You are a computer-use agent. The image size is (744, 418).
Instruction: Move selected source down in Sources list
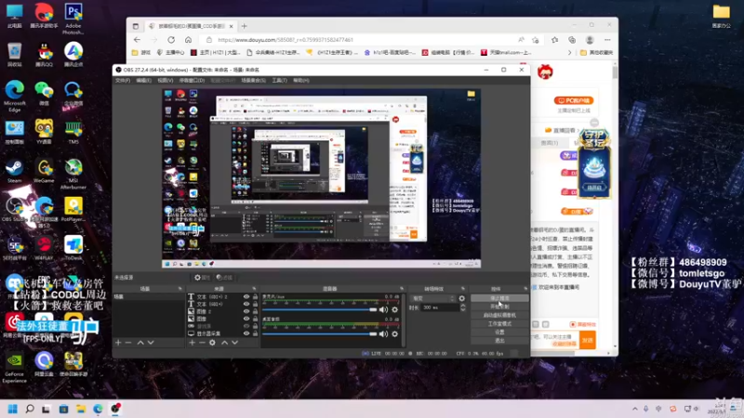[235, 342]
